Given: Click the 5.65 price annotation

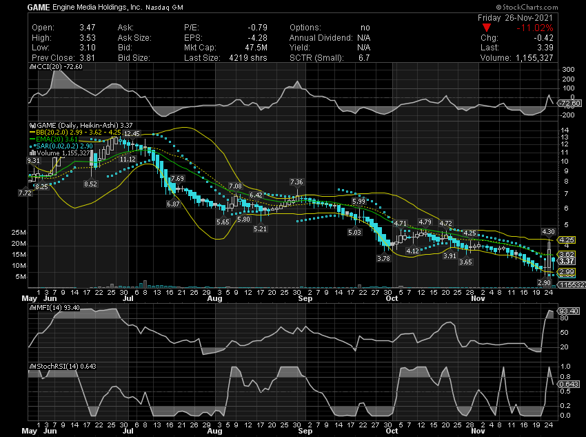Looking at the screenshot, I should pos(223,222).
